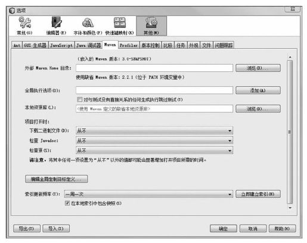
Task: Click the 导入 (Import) button
Action: [56, 228]
